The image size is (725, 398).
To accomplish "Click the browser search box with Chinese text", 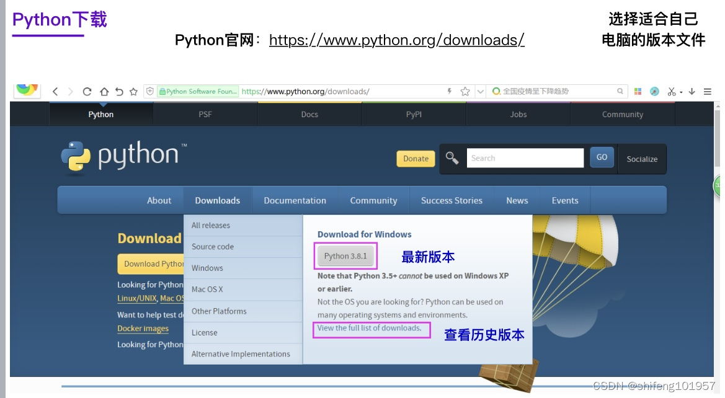I will coord(557,91).
